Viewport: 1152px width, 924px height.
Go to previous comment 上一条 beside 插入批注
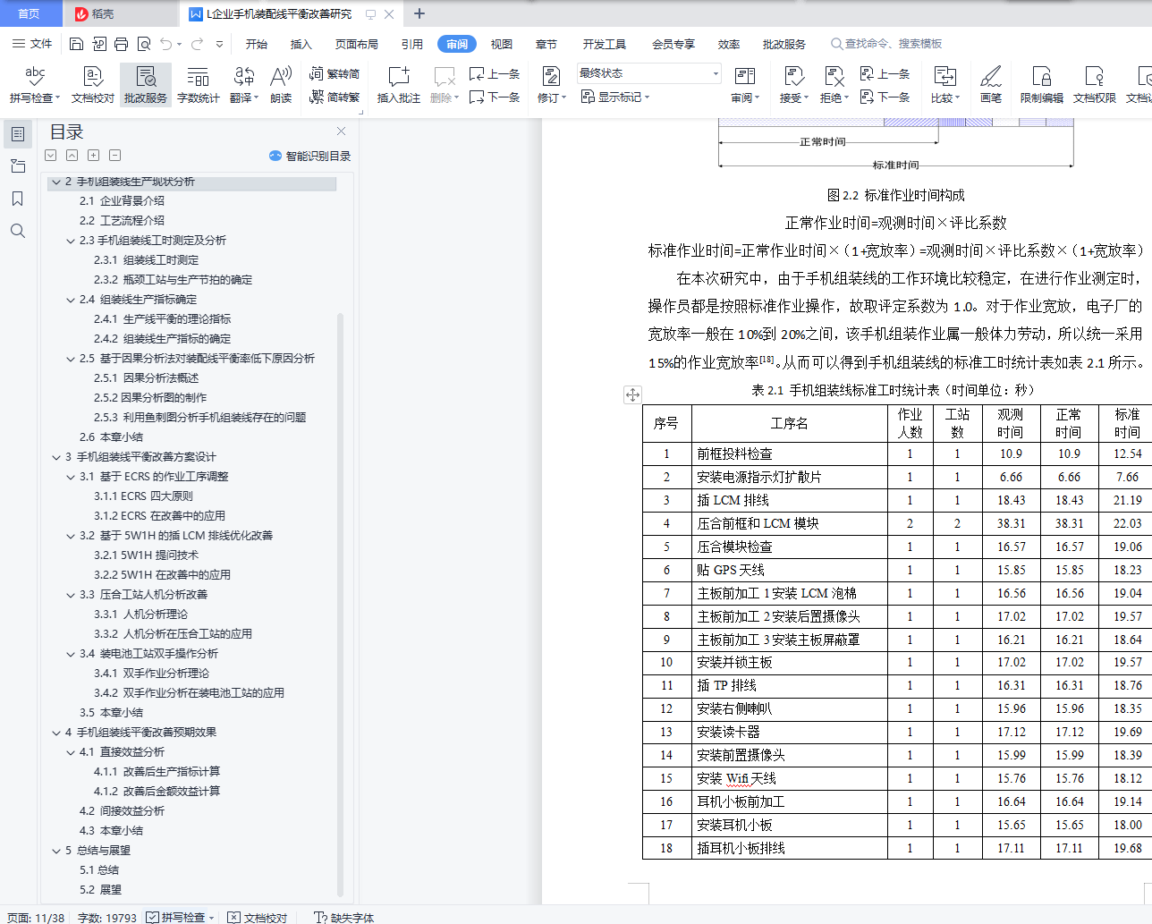click(x=495, y=74)
